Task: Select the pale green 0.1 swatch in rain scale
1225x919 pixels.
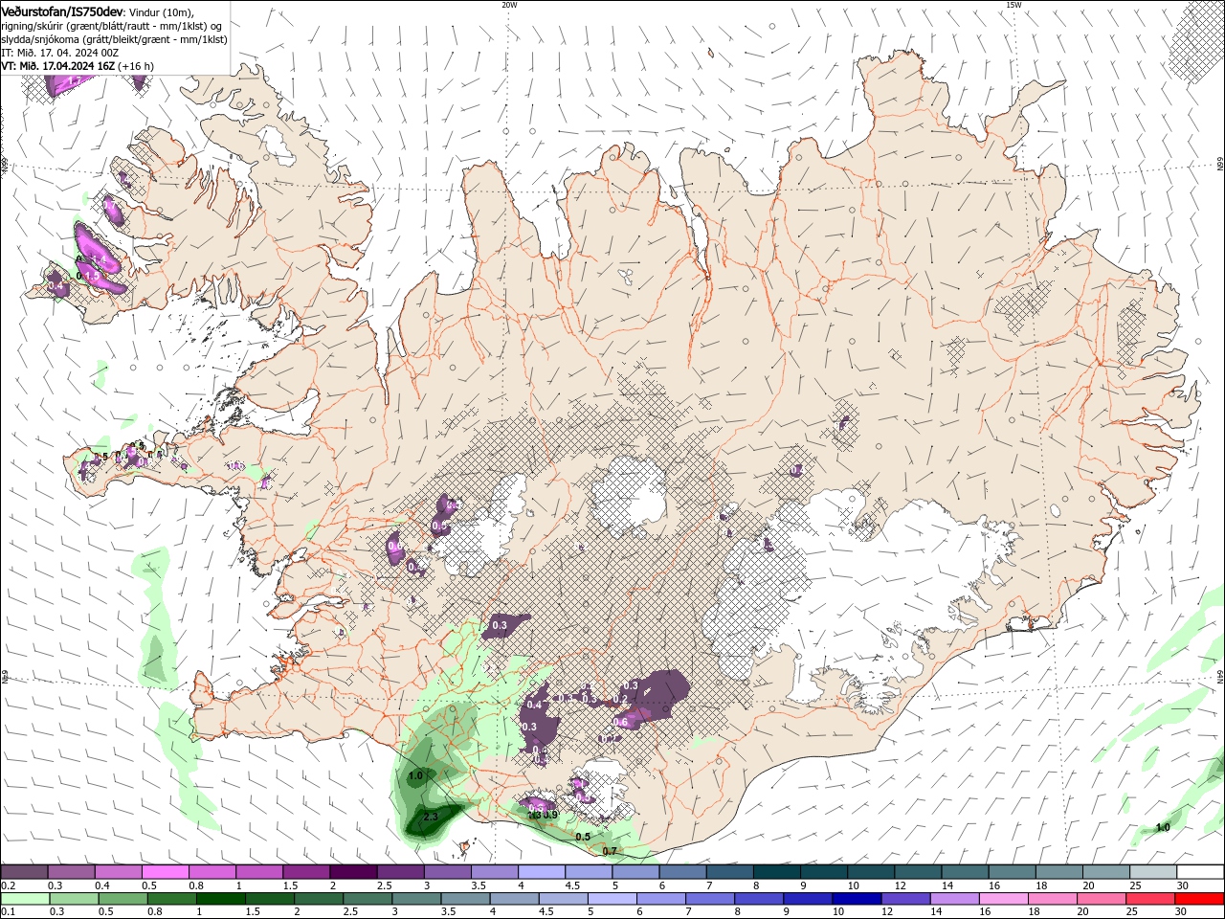Action: point(25,899)
